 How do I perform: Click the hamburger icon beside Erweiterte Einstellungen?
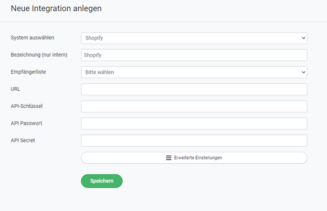[169, 158]
